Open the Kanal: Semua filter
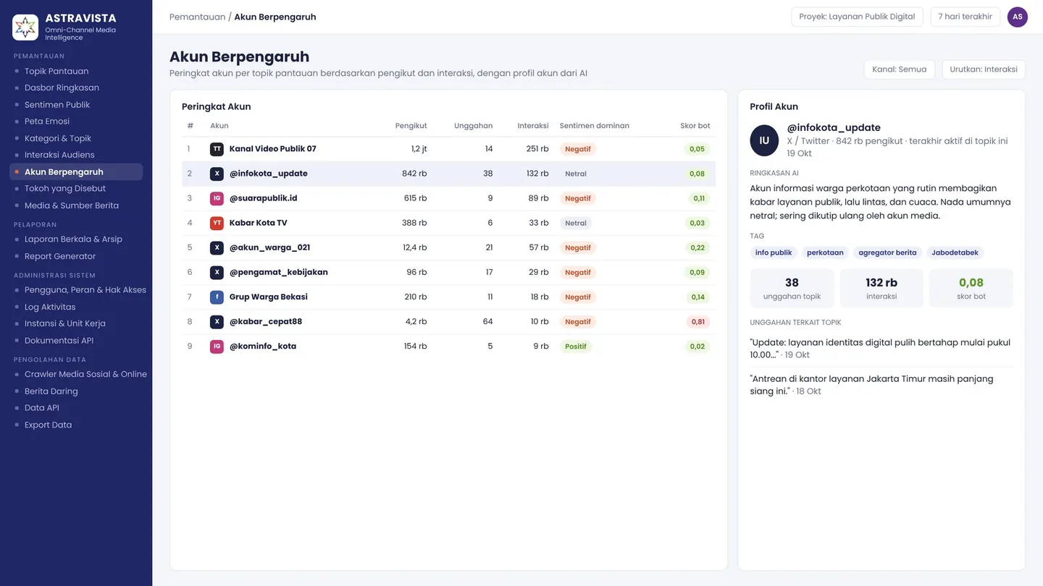Viewport: 1043px width, 586px height. click(x=899, y=69)
